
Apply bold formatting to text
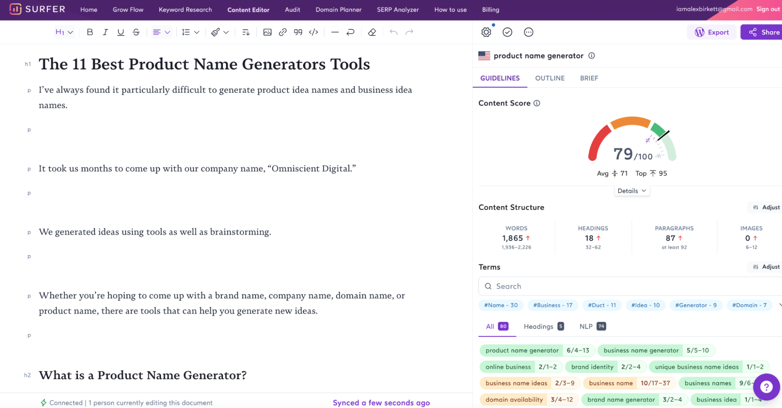coord(90,32)
